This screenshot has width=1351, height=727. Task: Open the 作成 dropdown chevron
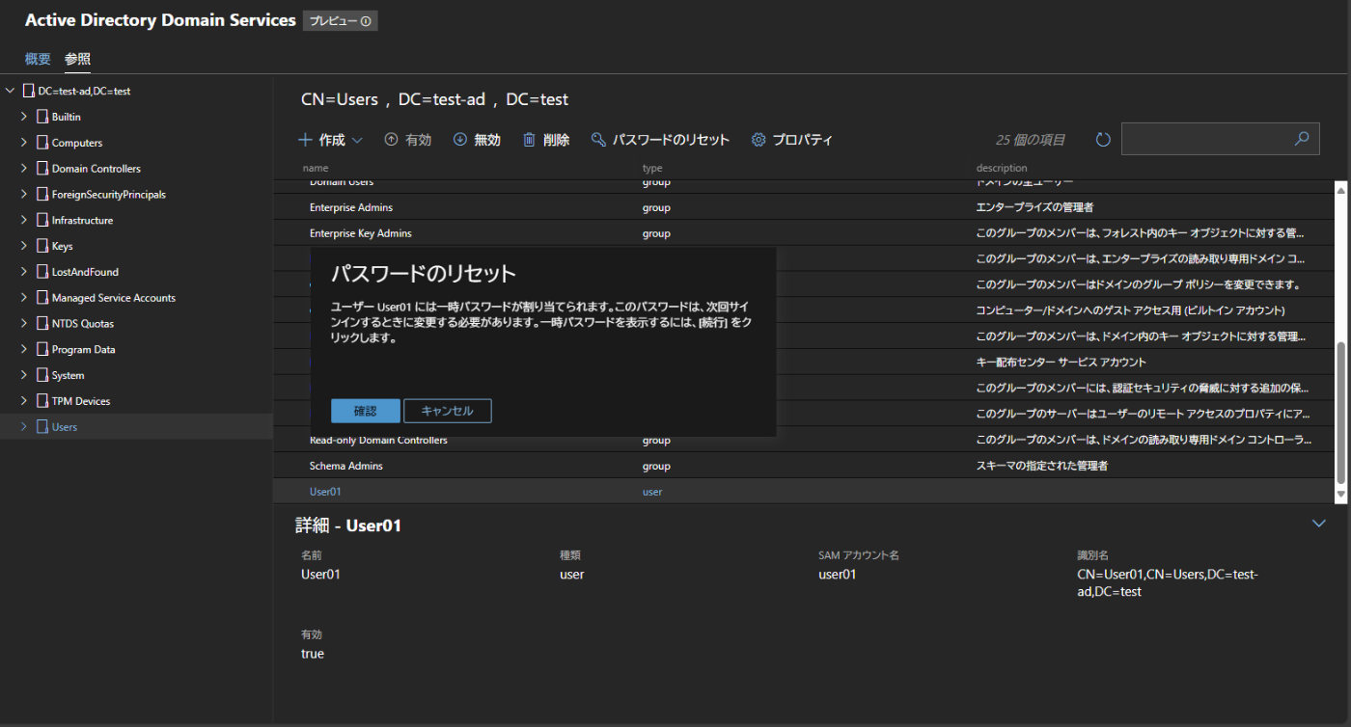[357, 140]
